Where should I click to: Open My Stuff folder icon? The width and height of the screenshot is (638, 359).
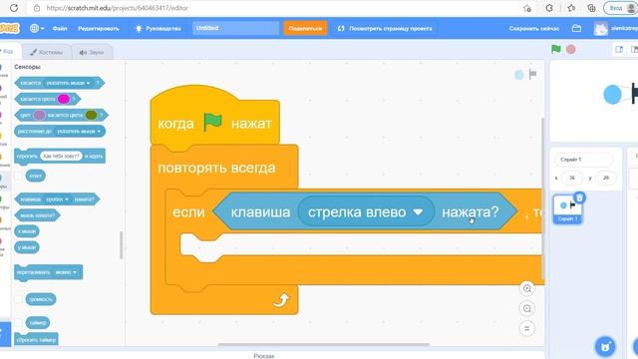576,29
